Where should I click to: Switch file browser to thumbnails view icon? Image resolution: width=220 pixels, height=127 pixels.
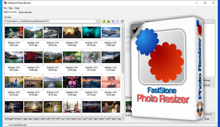[122, 21]
